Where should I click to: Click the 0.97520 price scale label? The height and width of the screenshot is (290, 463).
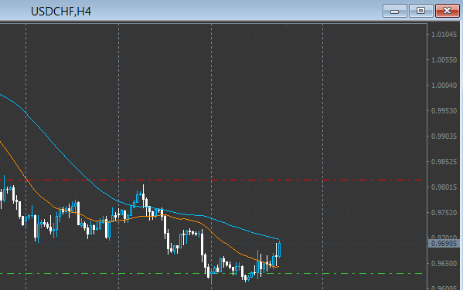pos(444,213)
